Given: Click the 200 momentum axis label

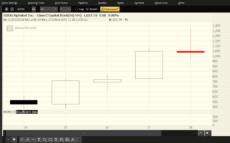Looking at the screenshot, I should coord(215,117).
